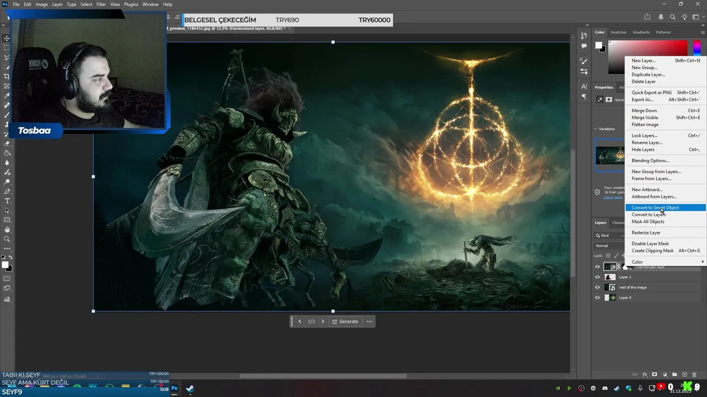This screenshot has width=707, height=397.
Task: Select the Paint Bucket tool
Action: tap(7, 153)
